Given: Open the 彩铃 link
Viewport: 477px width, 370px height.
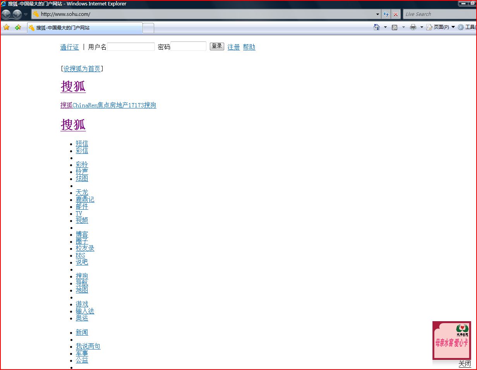Looking at the screenshot, I should click(x=82, y=165).
